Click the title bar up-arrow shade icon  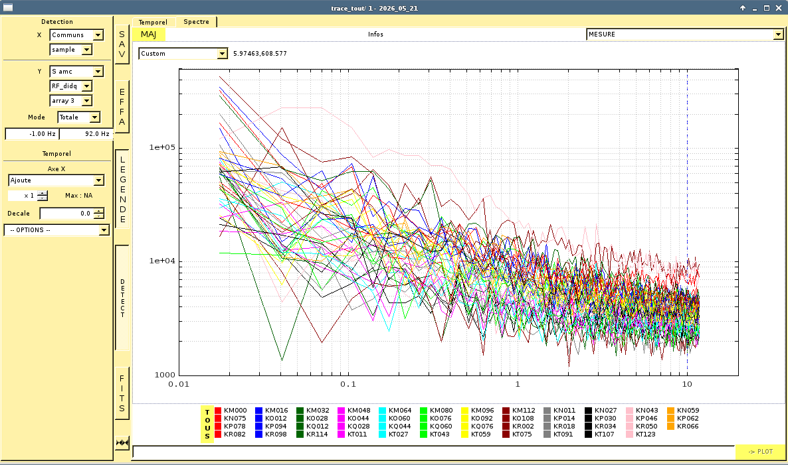[x=742, y=8]
